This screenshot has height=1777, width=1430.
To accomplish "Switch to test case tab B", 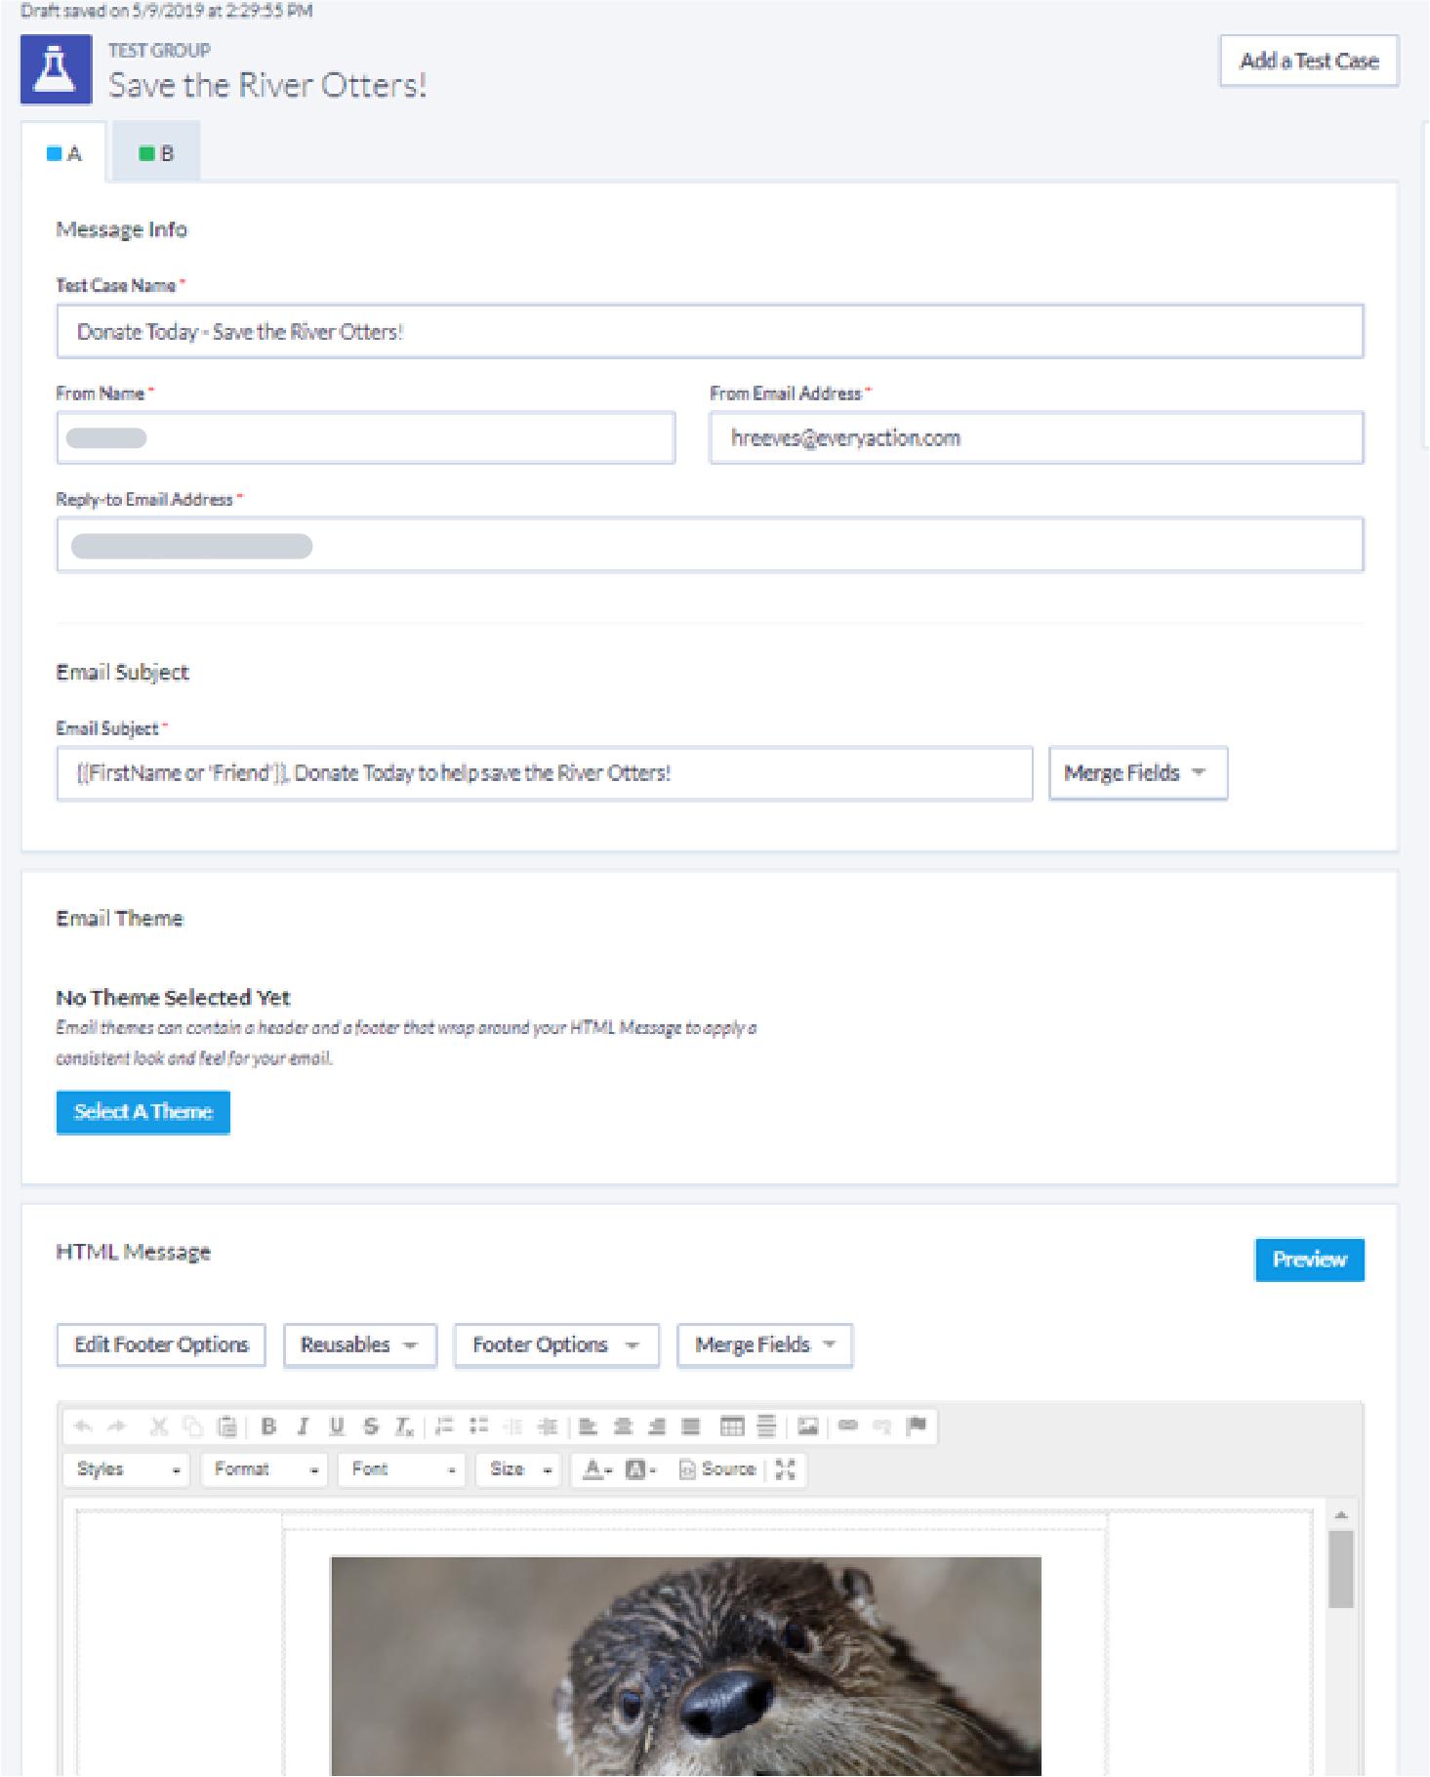I will point(156,153).
